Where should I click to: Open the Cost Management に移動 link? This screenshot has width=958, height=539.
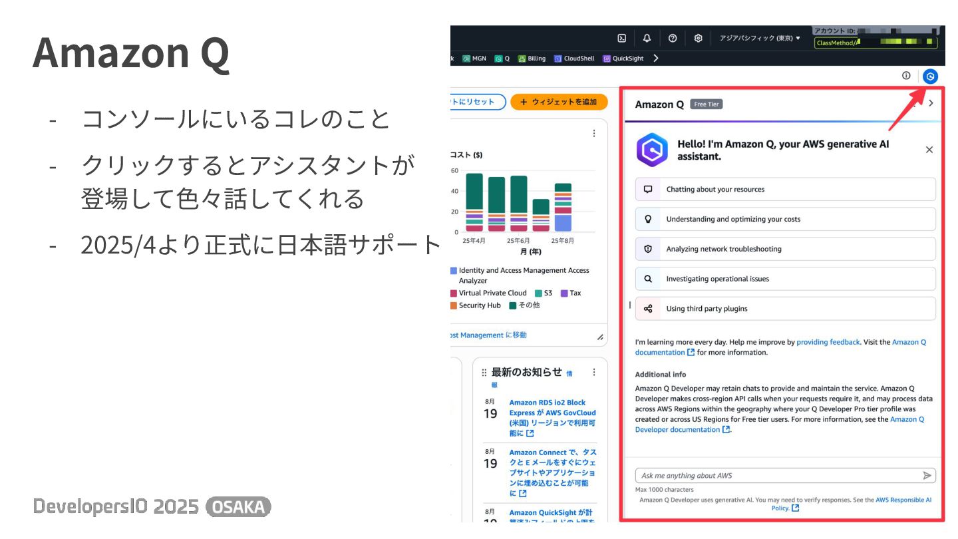click(488, 335)
